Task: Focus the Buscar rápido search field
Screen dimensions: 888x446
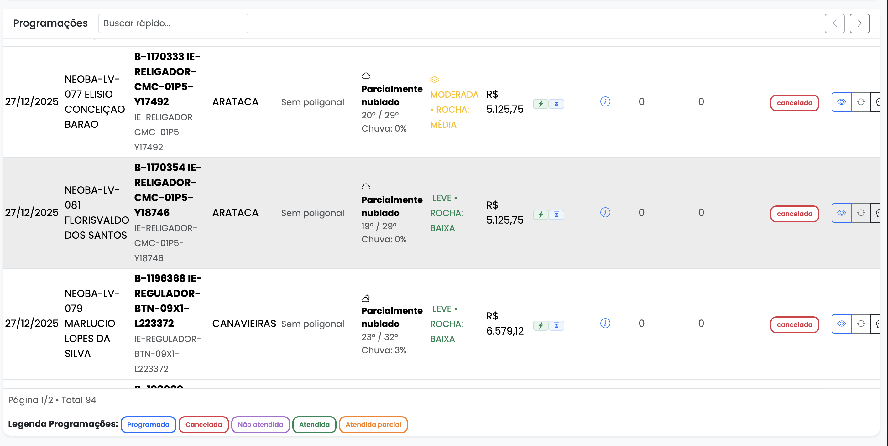Action: [173, 23]
